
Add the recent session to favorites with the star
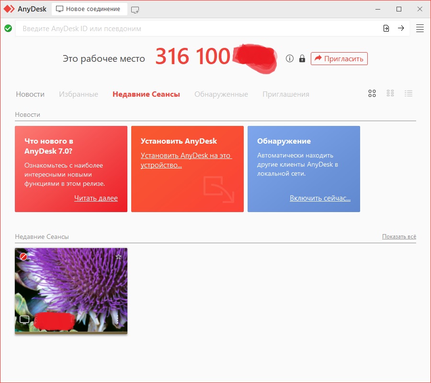[118, 257]
